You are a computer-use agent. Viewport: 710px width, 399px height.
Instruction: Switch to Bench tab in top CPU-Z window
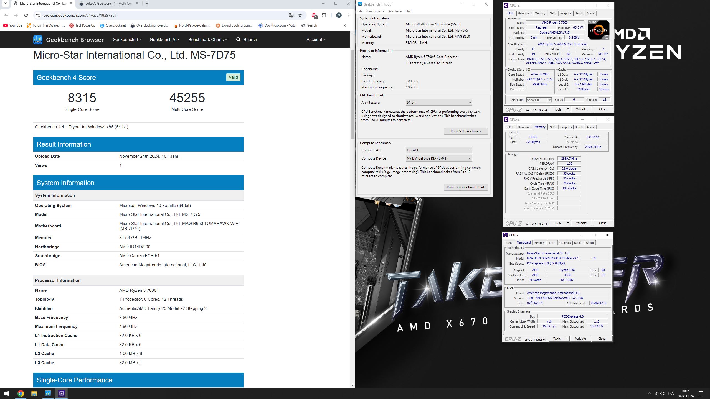tap(579, 13)
